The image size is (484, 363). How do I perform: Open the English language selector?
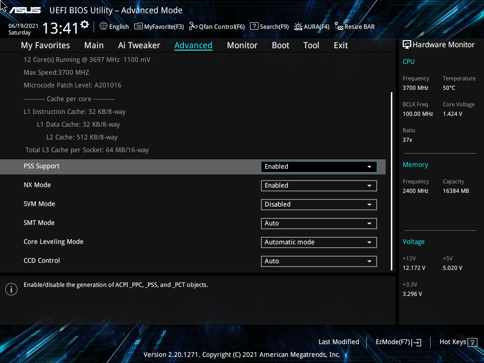114,26
